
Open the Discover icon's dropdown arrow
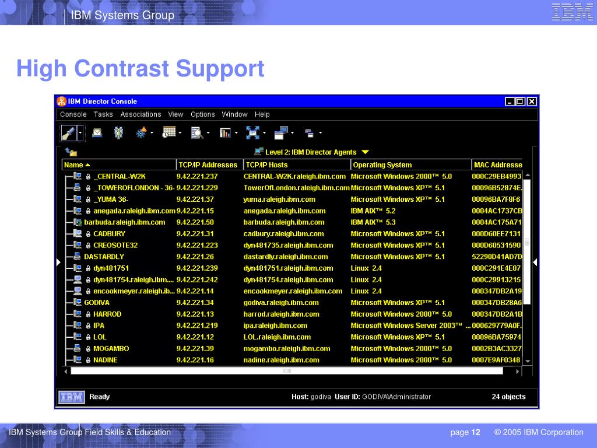[x=80, y=133]
